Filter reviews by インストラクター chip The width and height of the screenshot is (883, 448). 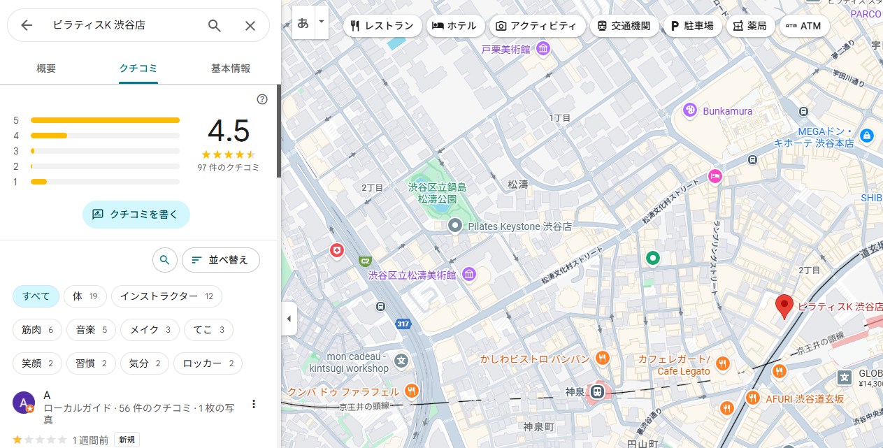pos(166,296)
